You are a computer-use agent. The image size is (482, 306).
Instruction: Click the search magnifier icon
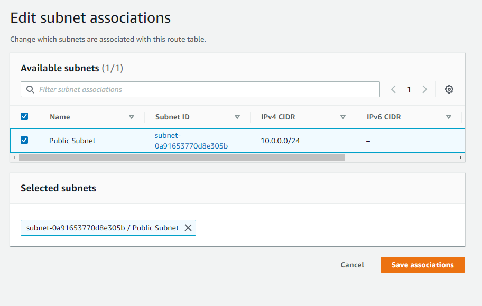click(x=30, y=89)
